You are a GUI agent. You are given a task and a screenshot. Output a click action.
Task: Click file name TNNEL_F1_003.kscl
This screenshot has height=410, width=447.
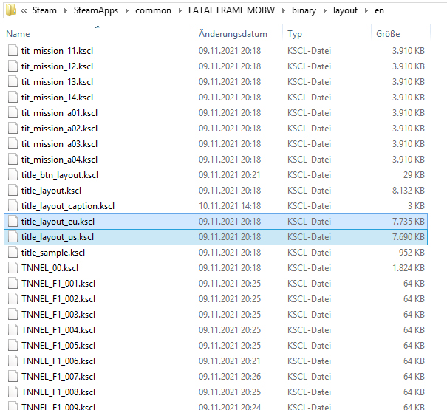point(58,315)
